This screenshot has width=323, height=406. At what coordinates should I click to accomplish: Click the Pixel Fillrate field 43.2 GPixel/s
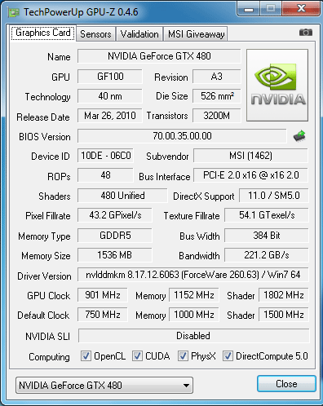tap(115, 215)
